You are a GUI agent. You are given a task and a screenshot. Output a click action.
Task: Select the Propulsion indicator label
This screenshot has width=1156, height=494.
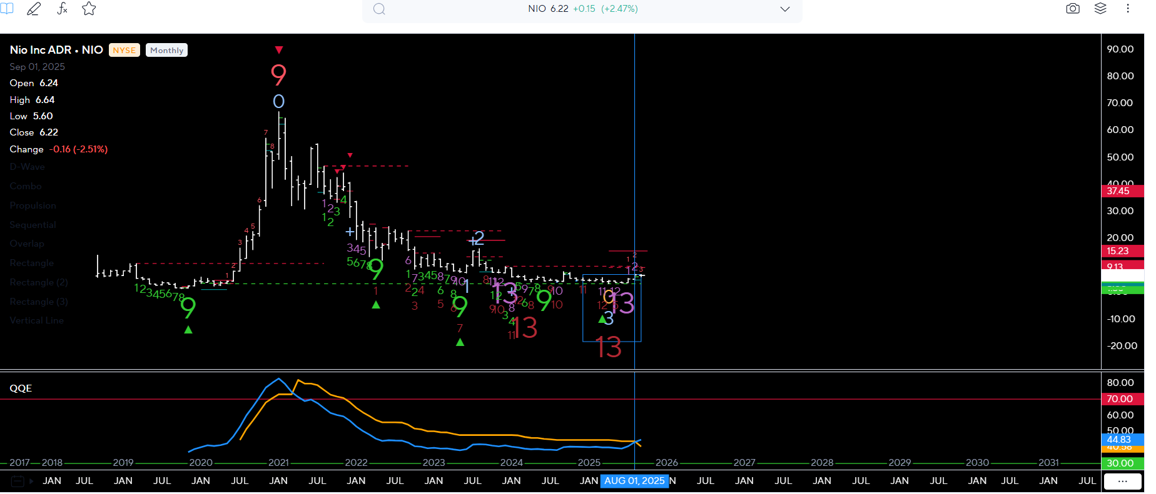click(33, 205)
